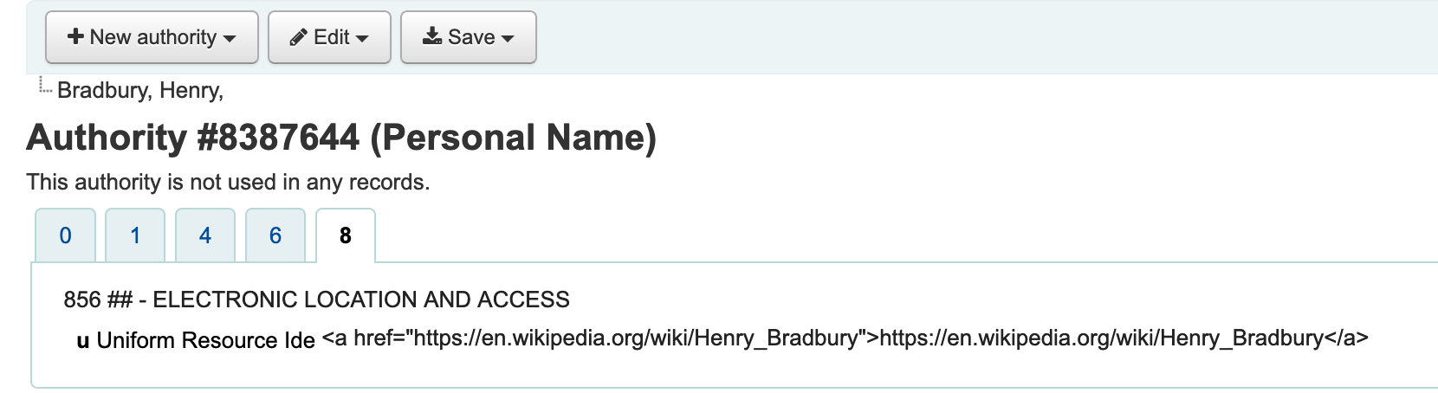Expand the Save dropdown caret

(508, 38)
